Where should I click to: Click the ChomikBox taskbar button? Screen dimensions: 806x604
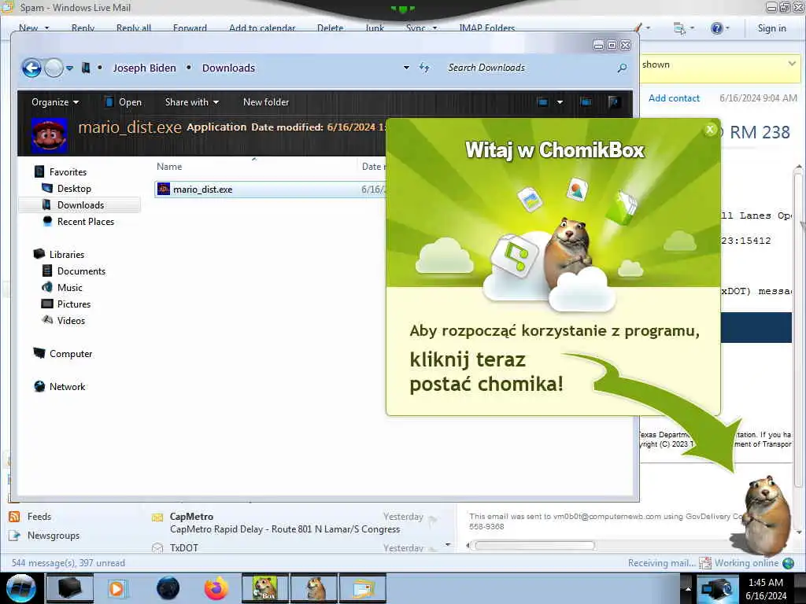(264, 588)
